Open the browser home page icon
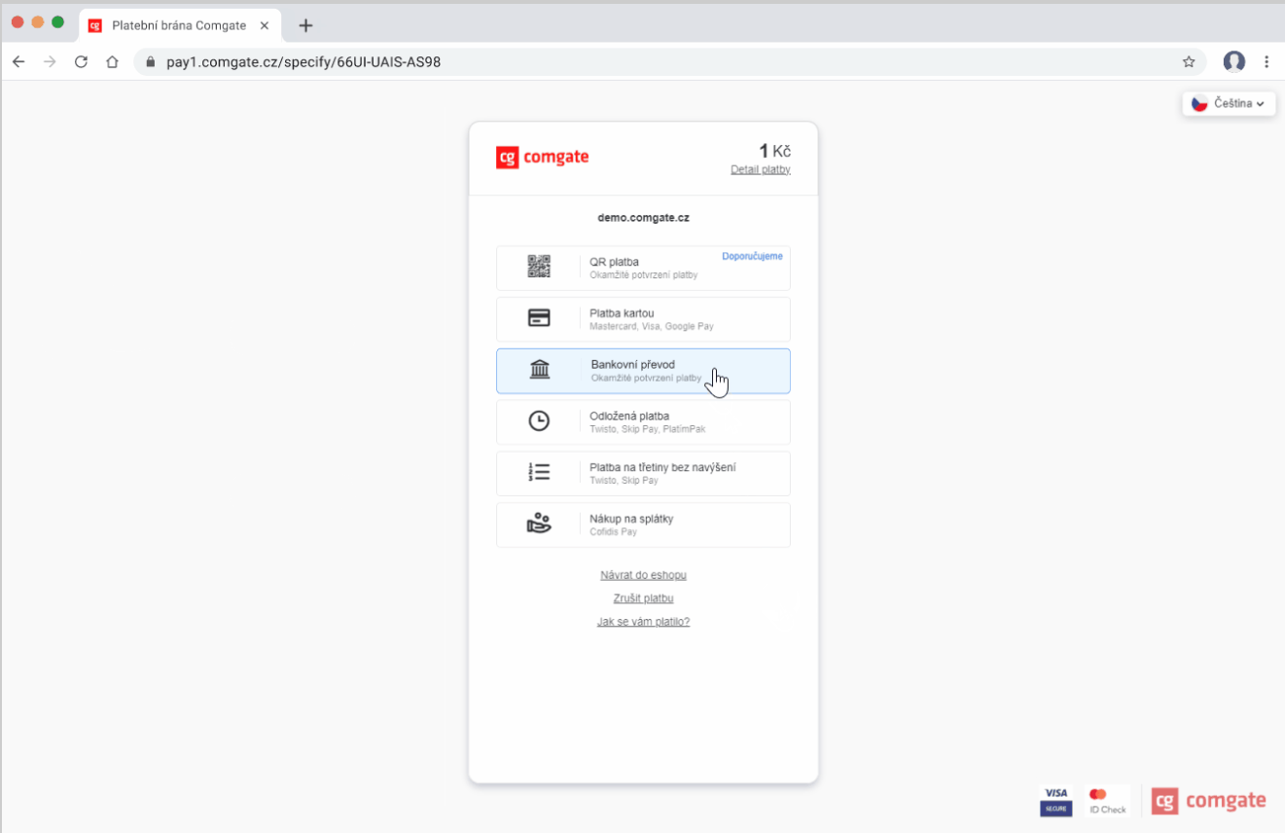This screenshot has width=1285, height=833. click(x=112, y=61)
